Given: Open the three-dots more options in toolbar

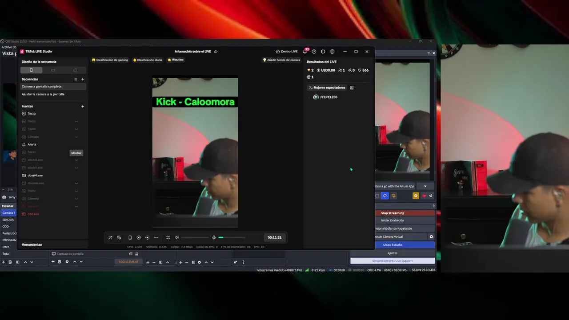Looking at the screenshot, I should [156, 237].
